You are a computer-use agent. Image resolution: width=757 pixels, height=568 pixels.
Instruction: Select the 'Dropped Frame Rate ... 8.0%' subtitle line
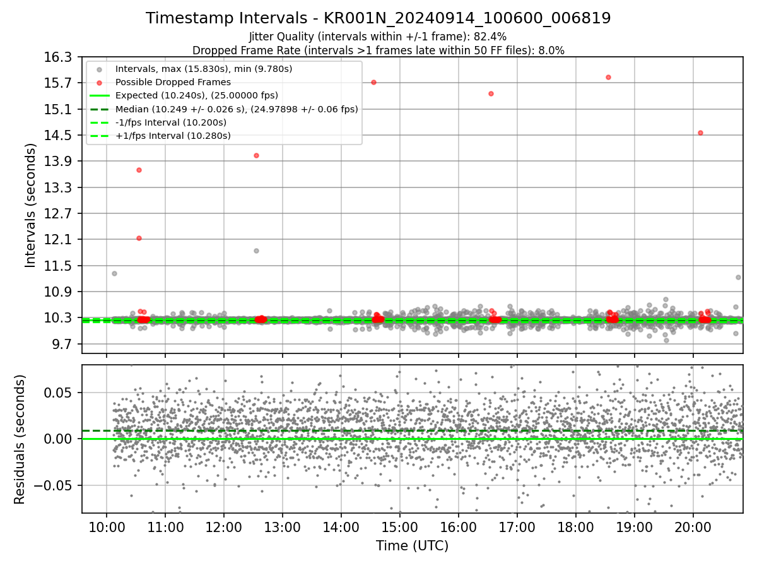coord(378,50)
